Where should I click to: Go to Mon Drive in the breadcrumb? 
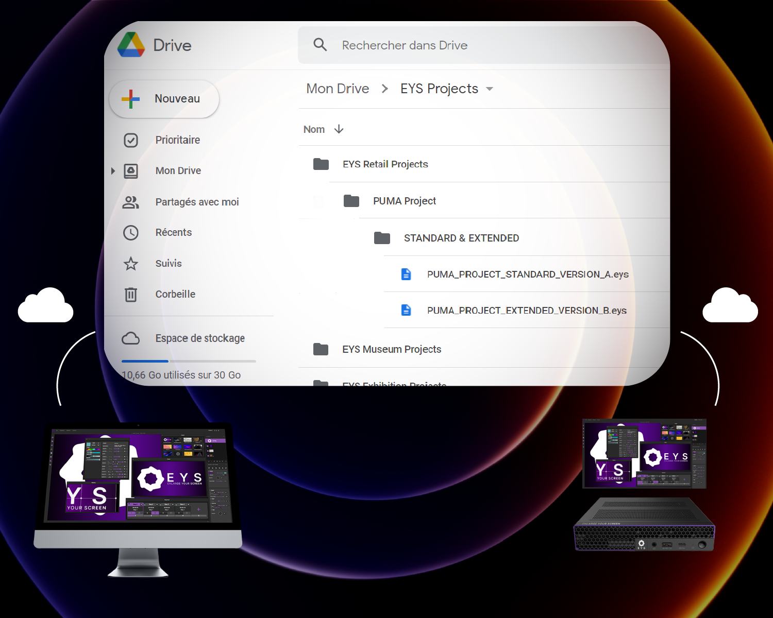click(x=338, y=89)
